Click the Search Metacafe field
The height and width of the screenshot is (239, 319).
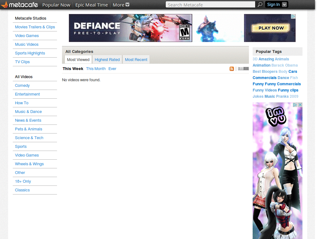click(210, 4)
